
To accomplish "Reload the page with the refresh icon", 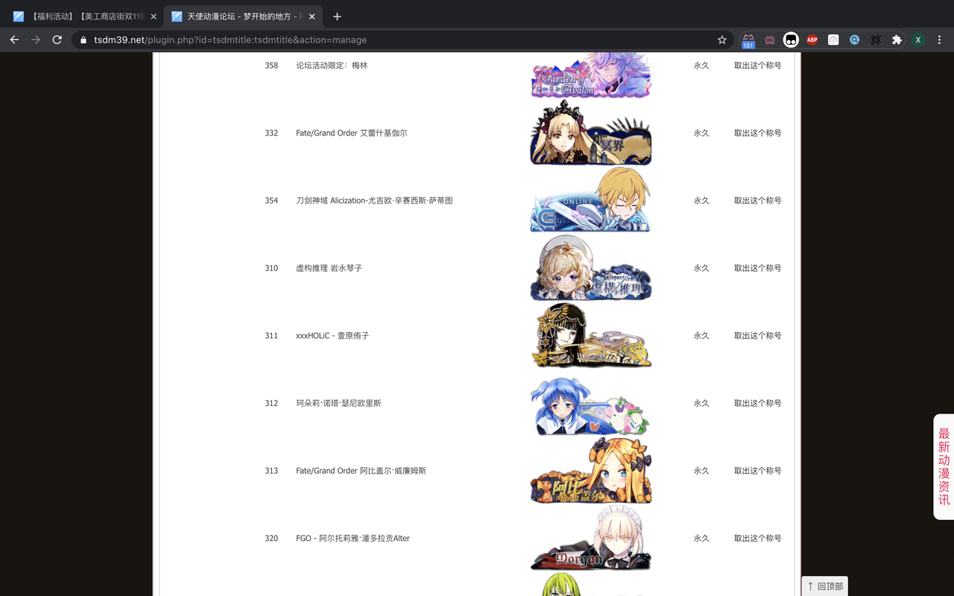I will [x=57, y=39].
